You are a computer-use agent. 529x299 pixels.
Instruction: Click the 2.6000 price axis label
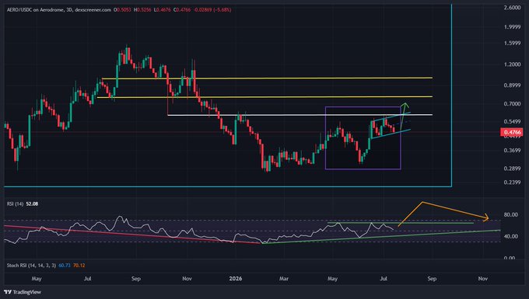pos(512,8)
